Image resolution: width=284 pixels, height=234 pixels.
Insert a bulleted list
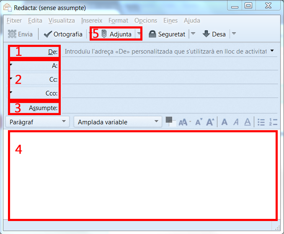(261, 122)
